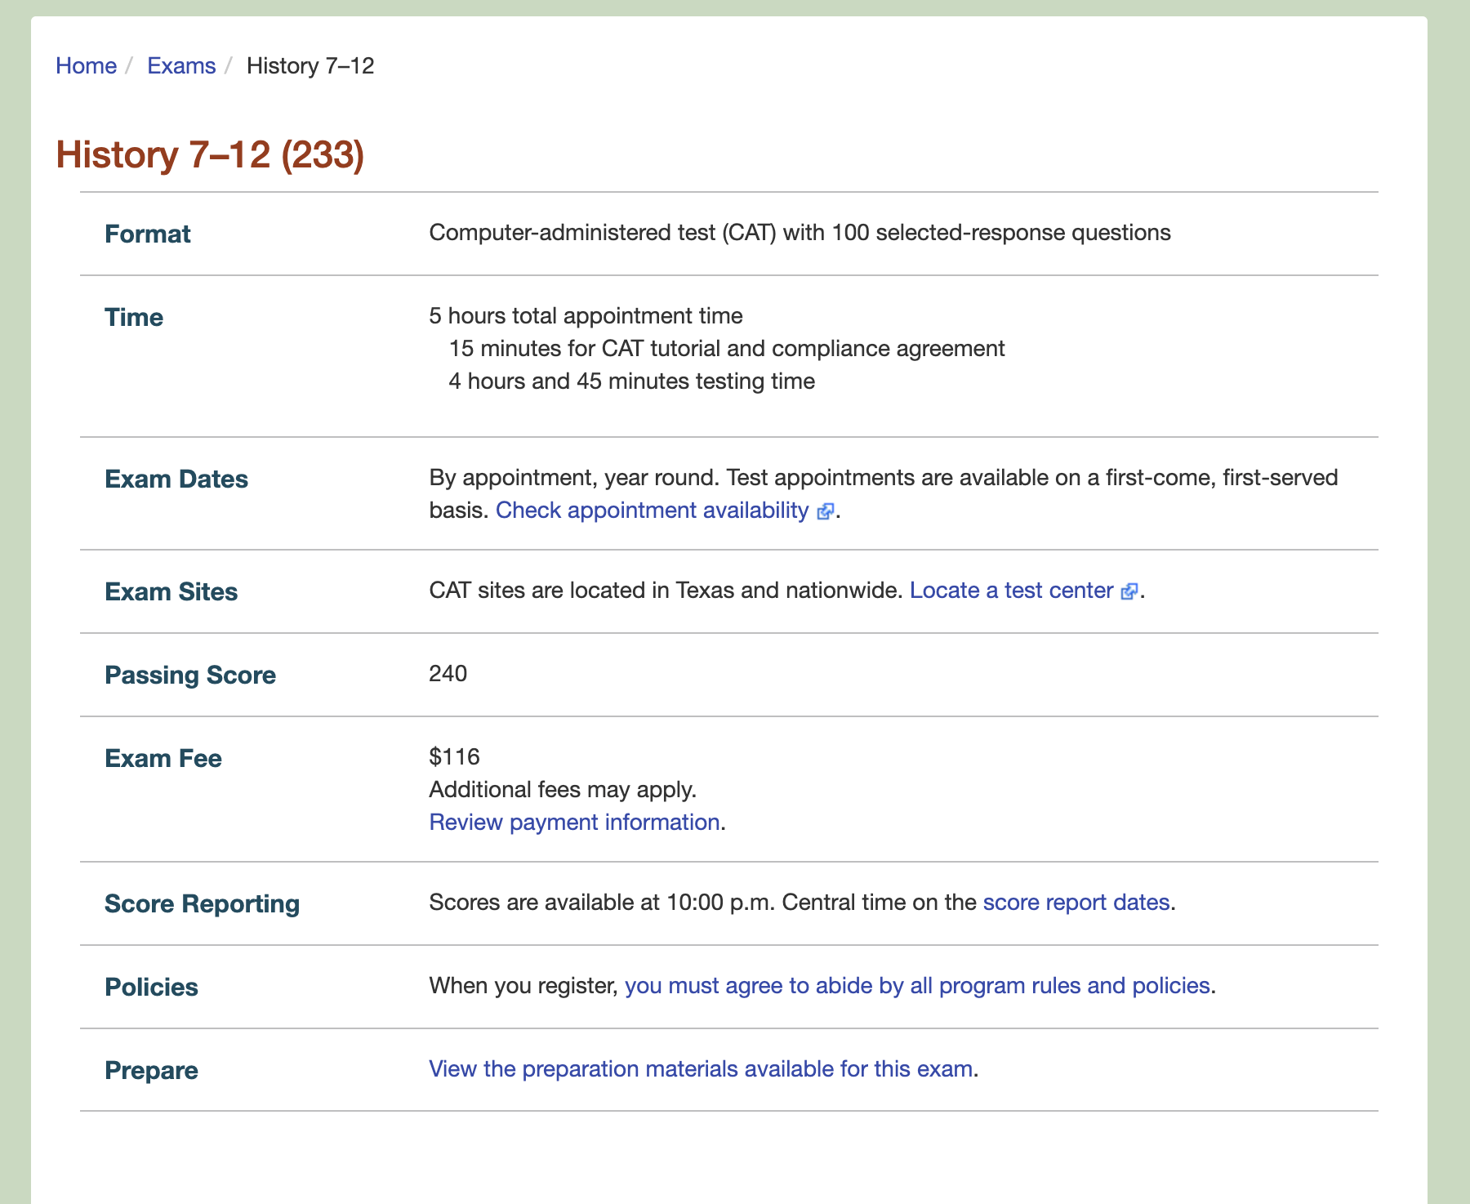Click the Prepare row label
Screen dimensions: 1470x1204
[151, 1070]
